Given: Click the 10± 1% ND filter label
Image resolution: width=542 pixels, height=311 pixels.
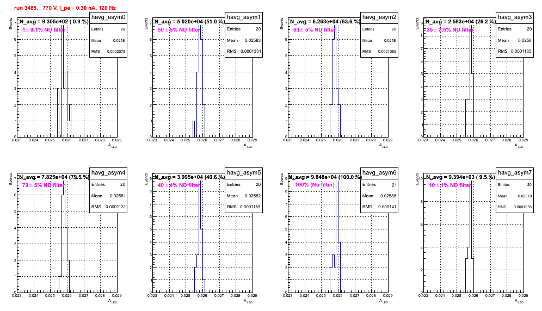Looking at the screenshot, I should pos(450,185).
